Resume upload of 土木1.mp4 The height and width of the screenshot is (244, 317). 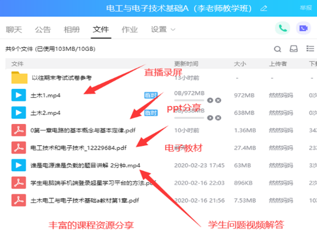(x=210, y=100)
